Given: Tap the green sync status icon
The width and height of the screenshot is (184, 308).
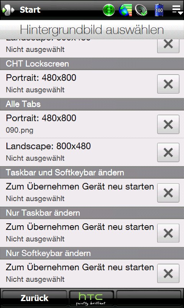Looking at the screenshot, I should coord(109,10).
